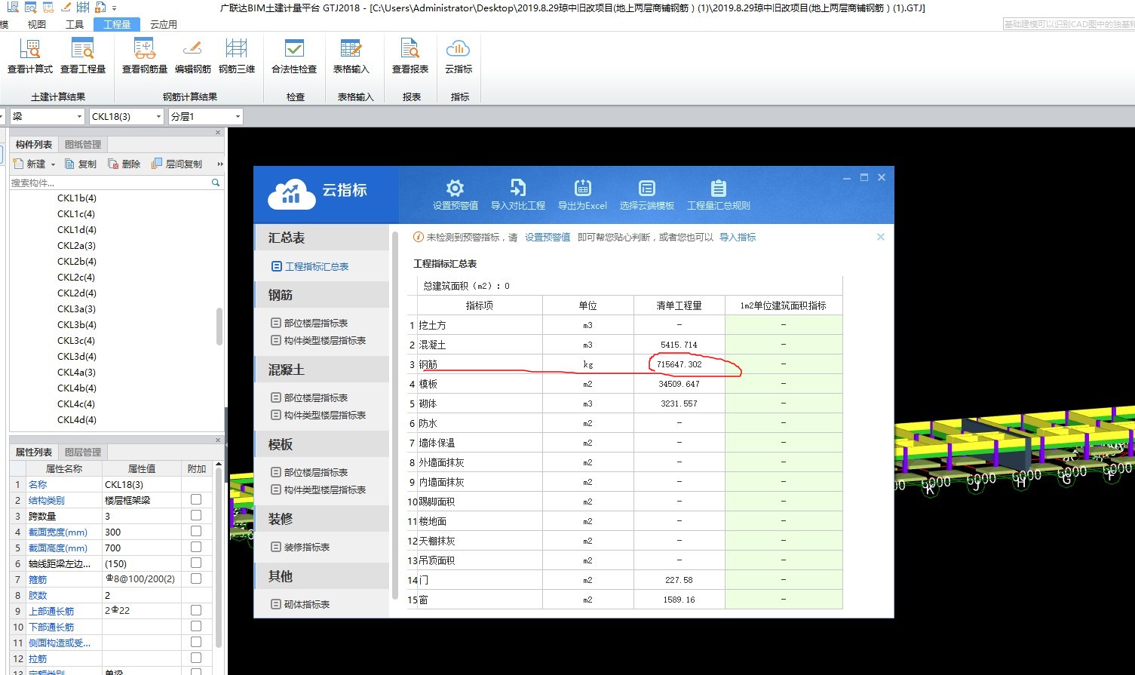Open 查看钢筋量 tool
This screenshot has height=675, width=1135.
point(145,57)
